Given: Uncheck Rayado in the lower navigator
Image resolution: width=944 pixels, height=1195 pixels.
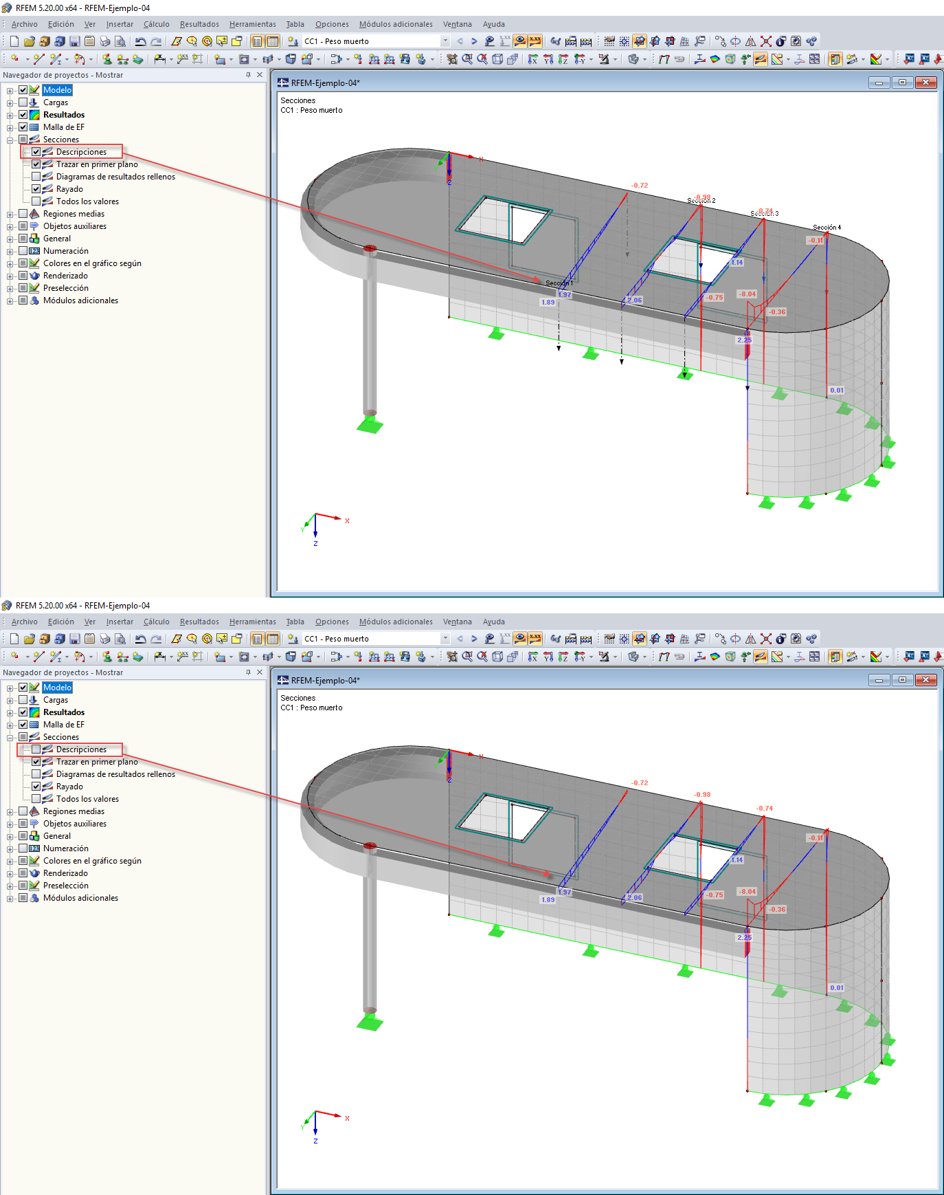Looking at the screenshot, I should 36,787.
